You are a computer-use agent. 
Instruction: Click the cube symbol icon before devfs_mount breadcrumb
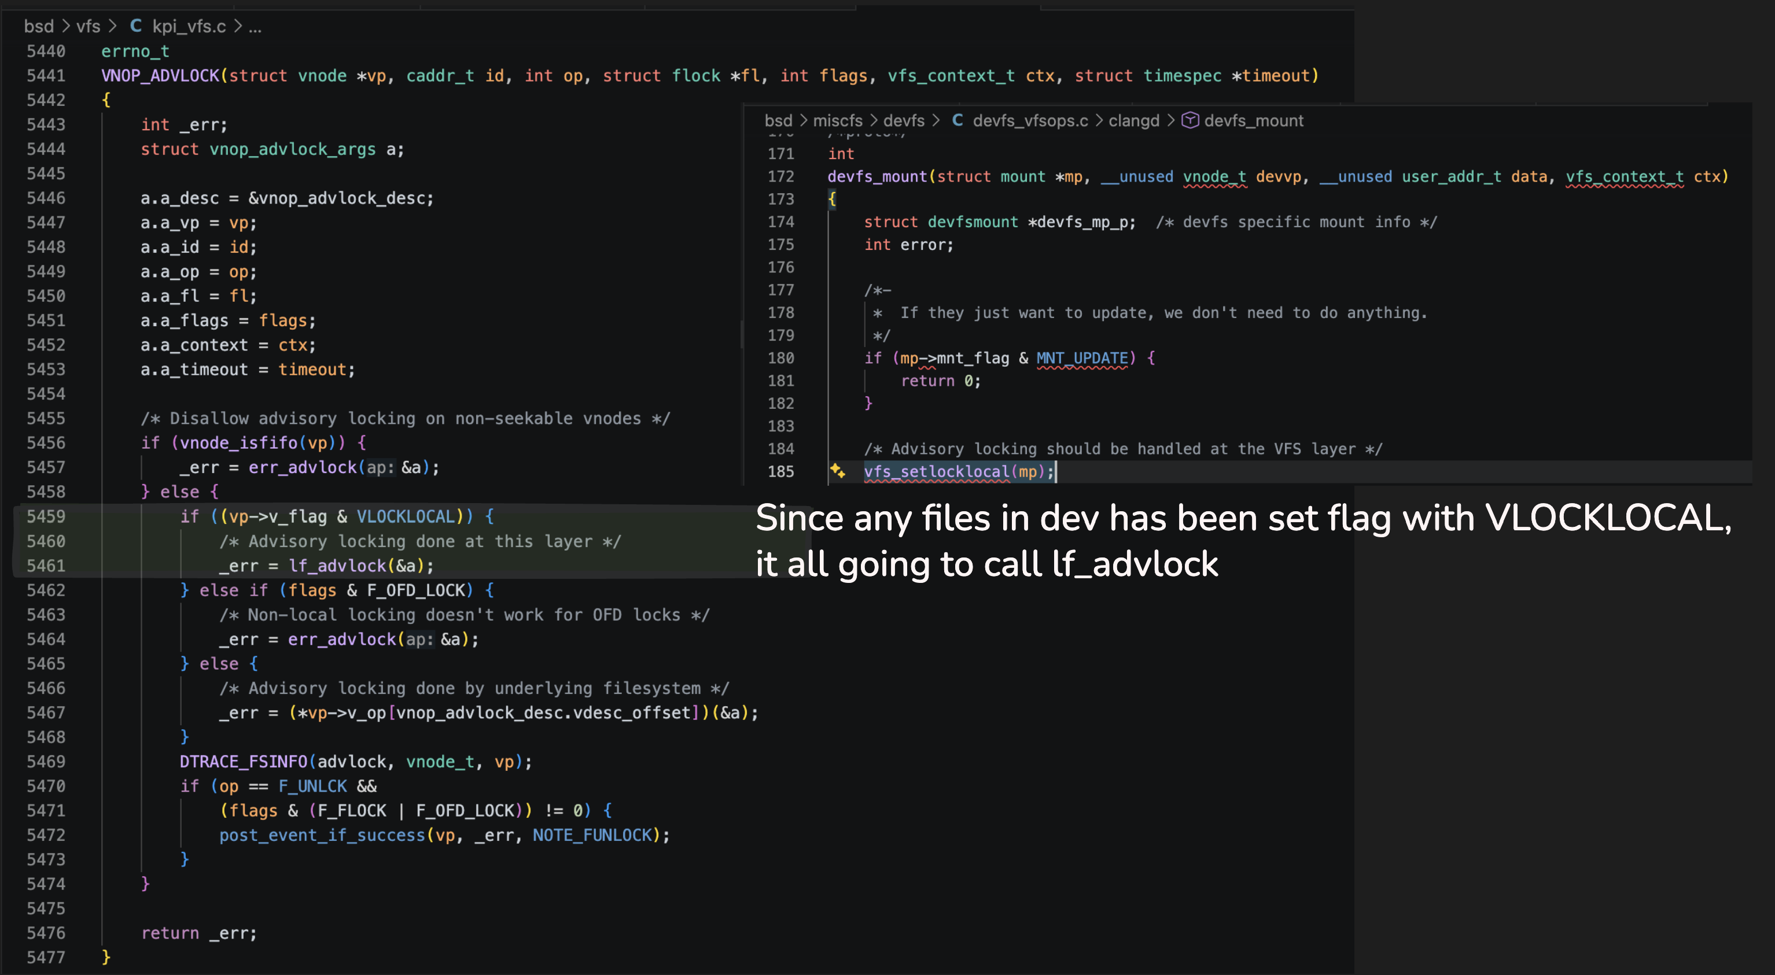click(x=1190, y=120)
